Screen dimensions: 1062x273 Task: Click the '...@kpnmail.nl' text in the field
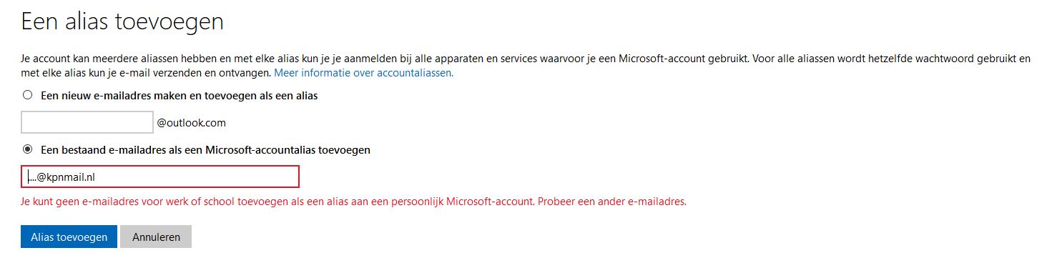62,177
